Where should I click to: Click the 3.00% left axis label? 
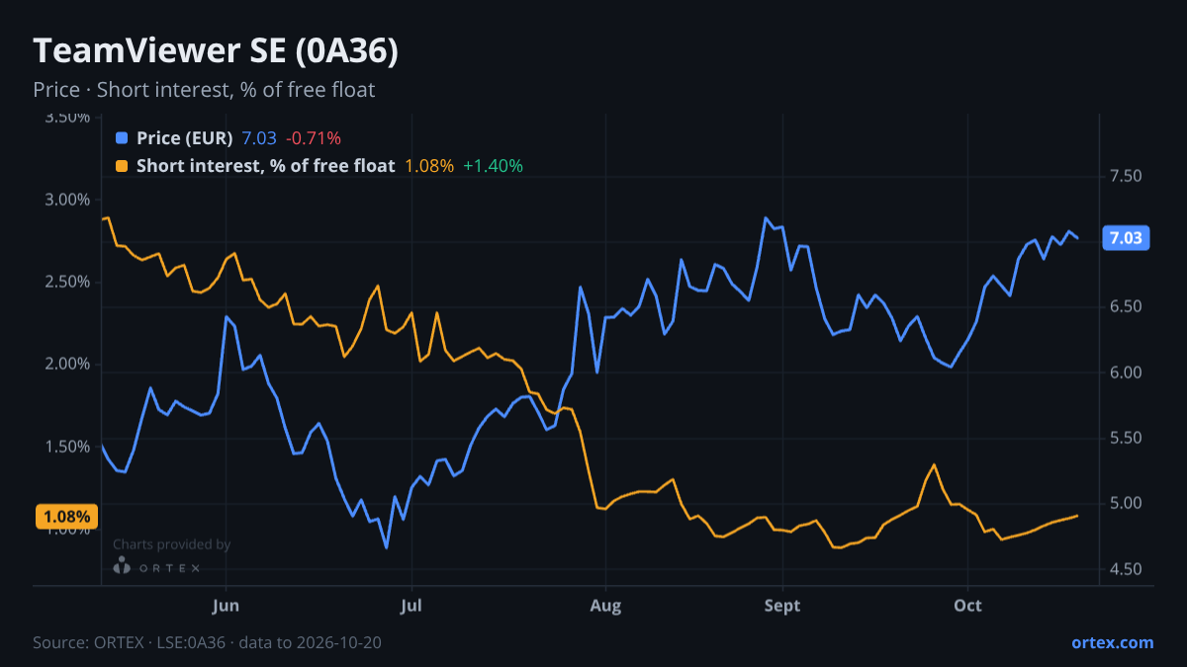click(x=68, y=200)
